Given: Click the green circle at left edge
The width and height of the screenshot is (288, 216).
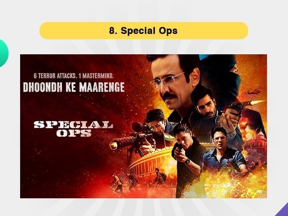Looking at the screenshot, I should pos(3,53).
